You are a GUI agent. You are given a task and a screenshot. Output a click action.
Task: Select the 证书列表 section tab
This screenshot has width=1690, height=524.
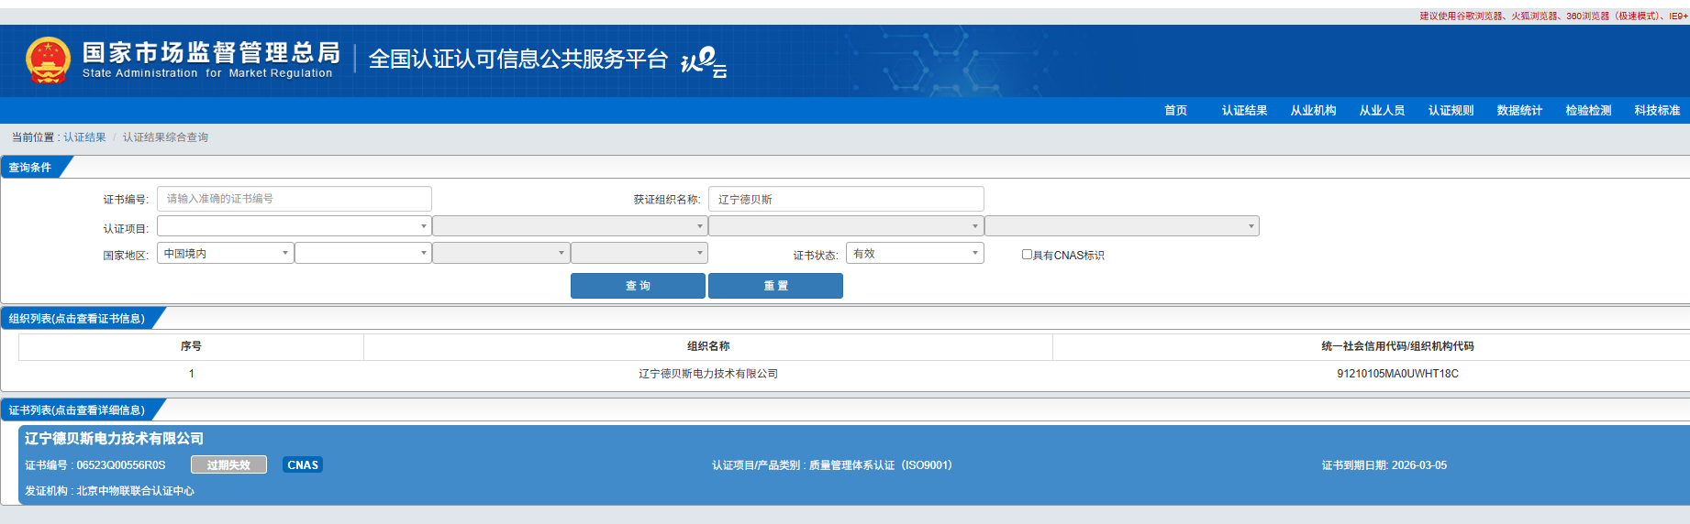pos(77,410)
